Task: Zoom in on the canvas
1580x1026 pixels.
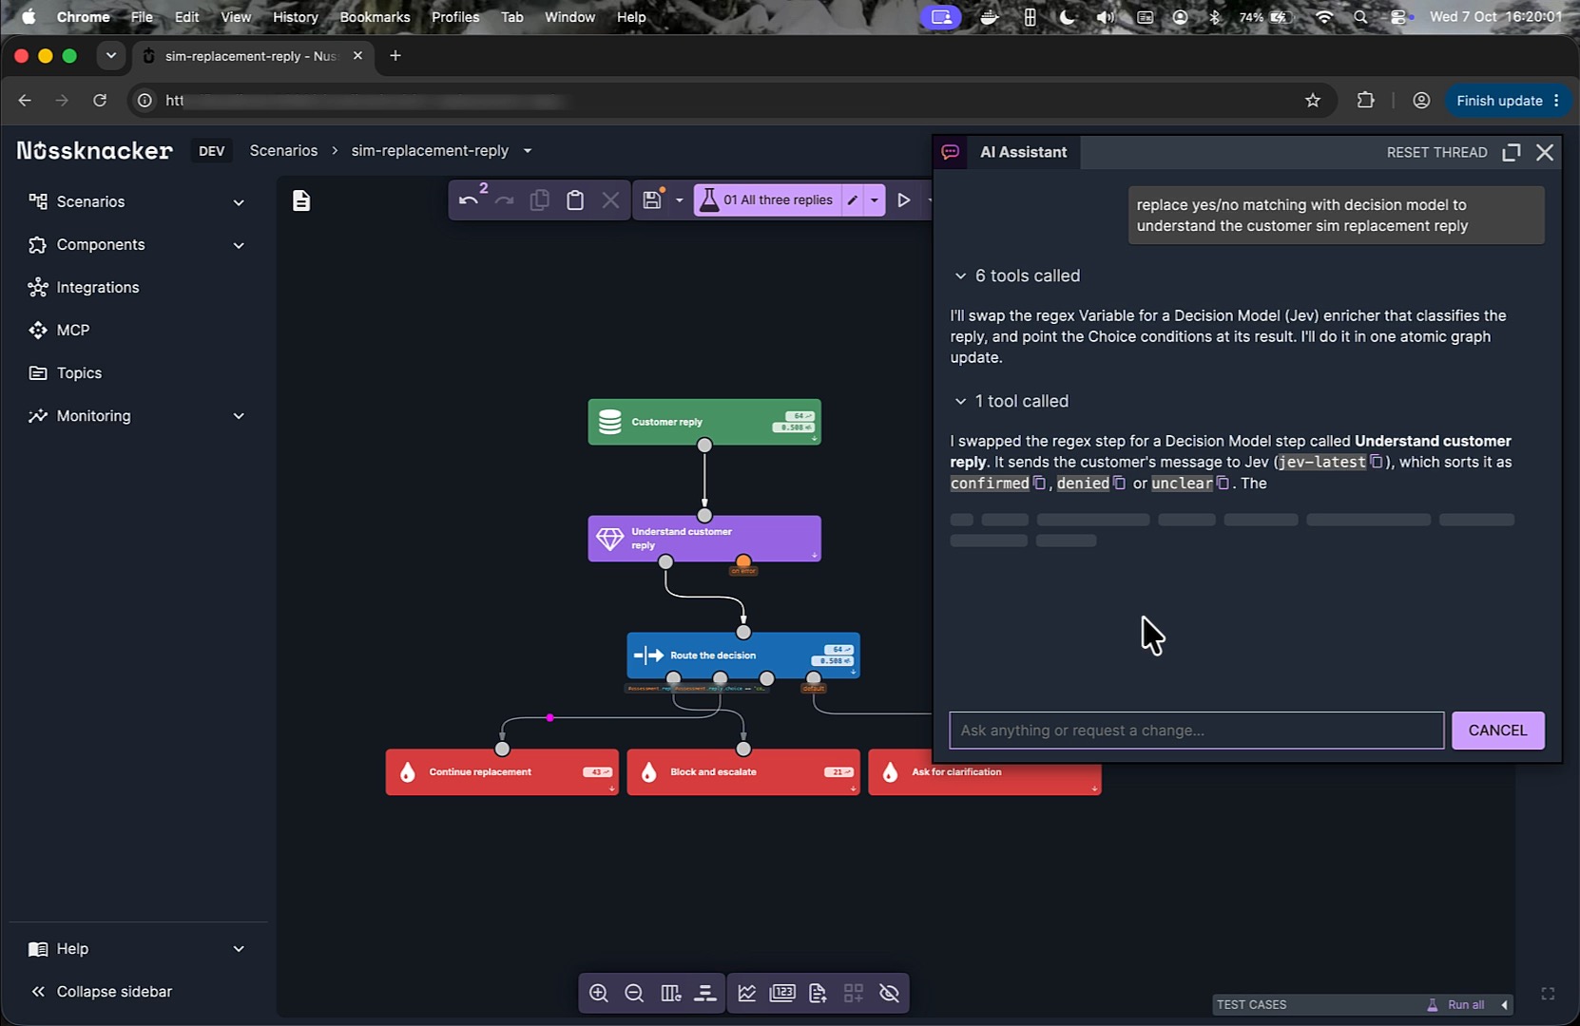Action: (599, 993)
